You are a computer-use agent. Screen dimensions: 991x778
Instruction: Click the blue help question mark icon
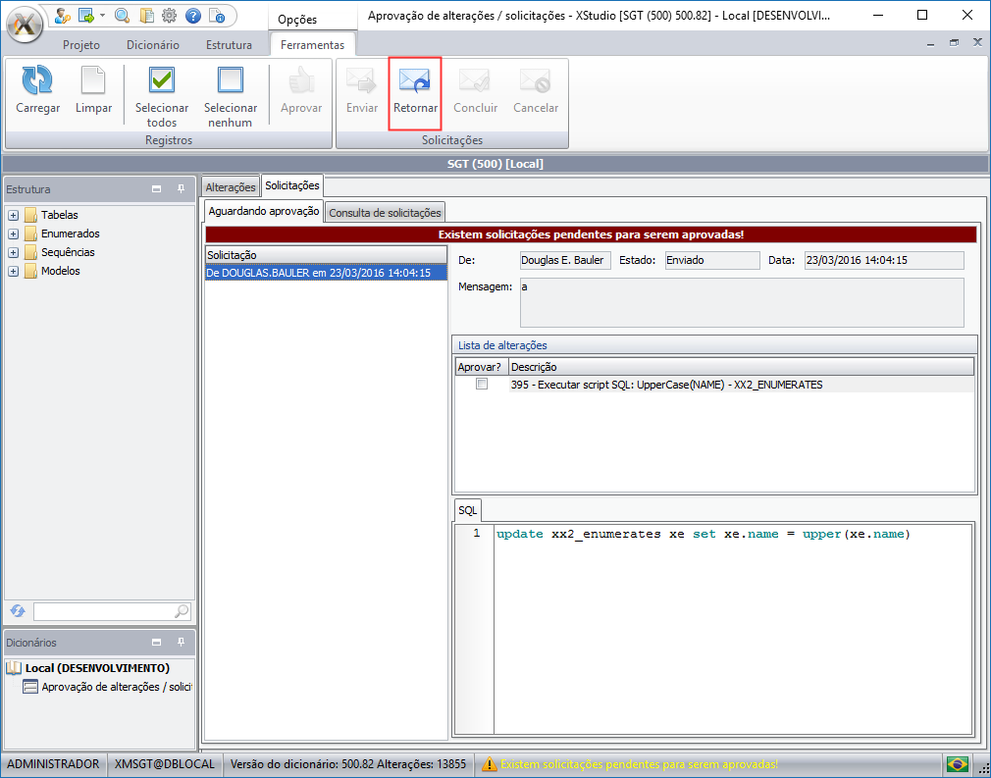193,15
